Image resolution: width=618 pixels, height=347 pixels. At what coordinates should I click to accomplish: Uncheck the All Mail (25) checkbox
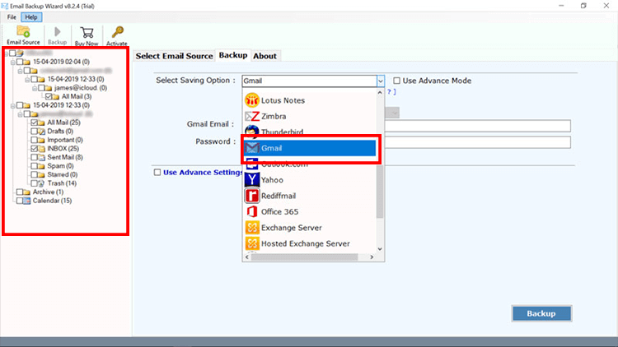[x=35, y=123]
